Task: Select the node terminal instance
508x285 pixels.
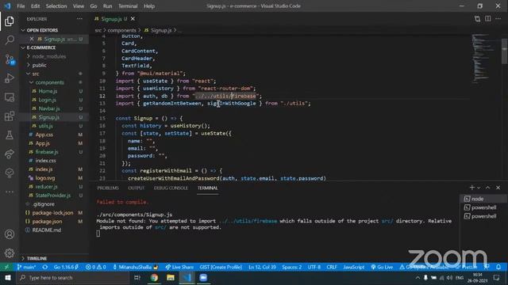Action: 483,199
